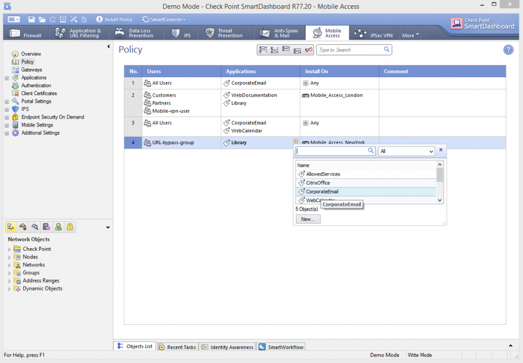Open the Identity Awareness tab

228,347
